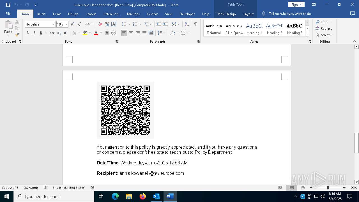The height and width of the screenshot is (202, 359).
Task: Open Comments pane icon
Action: (x=353, y=13)
